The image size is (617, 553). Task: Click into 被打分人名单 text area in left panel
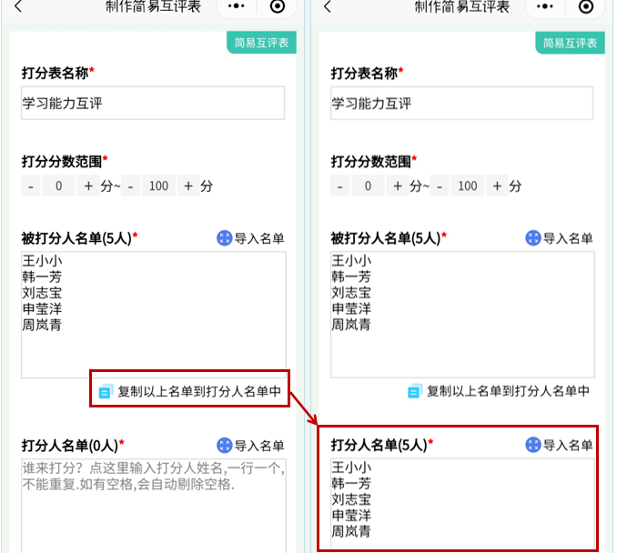(x=154, y=315)
